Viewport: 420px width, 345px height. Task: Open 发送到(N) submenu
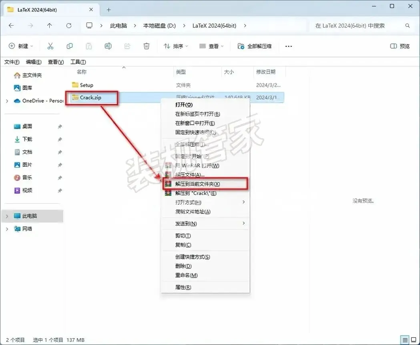(205, 223)
